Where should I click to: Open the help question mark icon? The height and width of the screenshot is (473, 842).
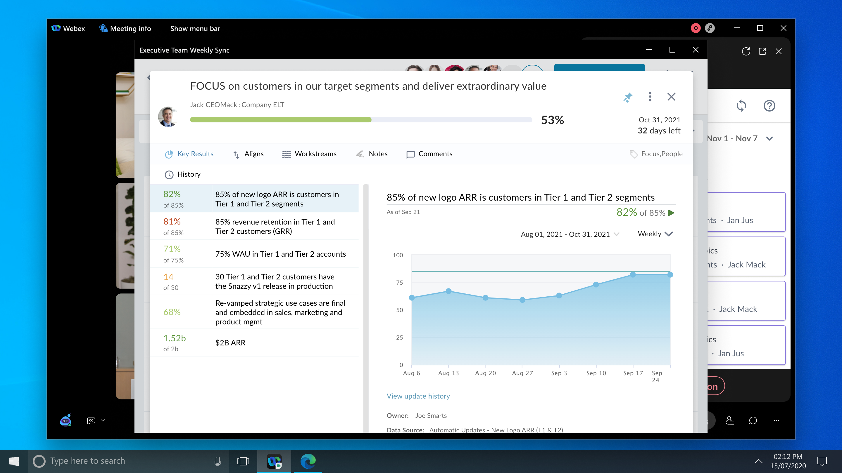click(769, 106)
